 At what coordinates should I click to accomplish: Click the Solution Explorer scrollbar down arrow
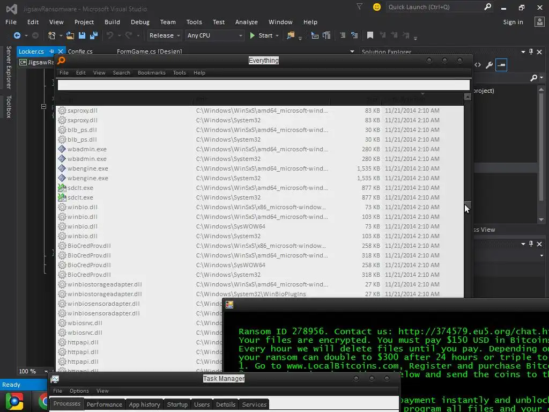click(x=541, y=219)
